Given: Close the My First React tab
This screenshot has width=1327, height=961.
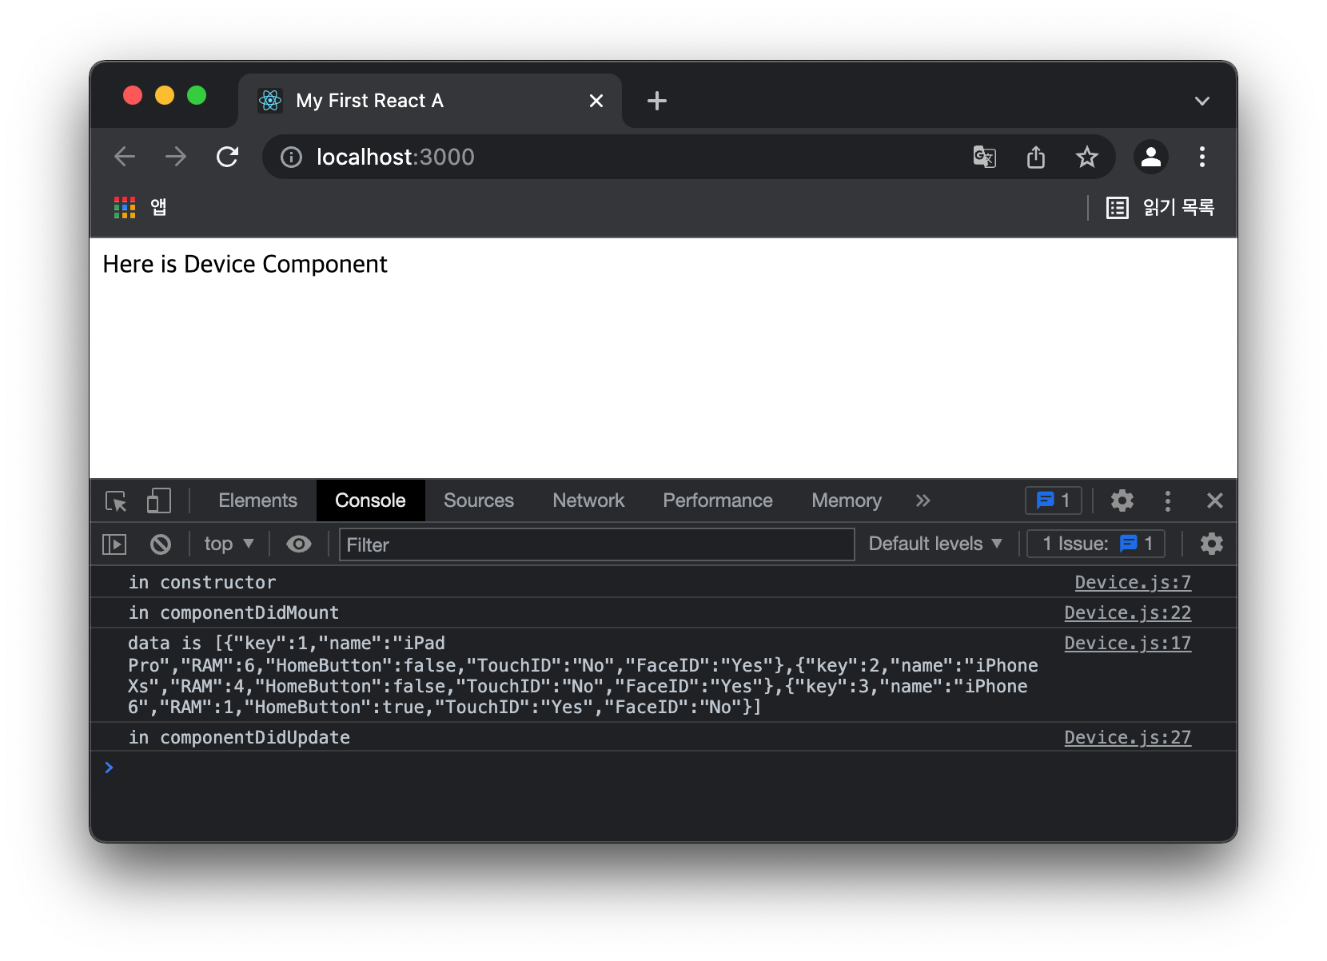Looking at the screenshot, I should (x=596, y=101).
